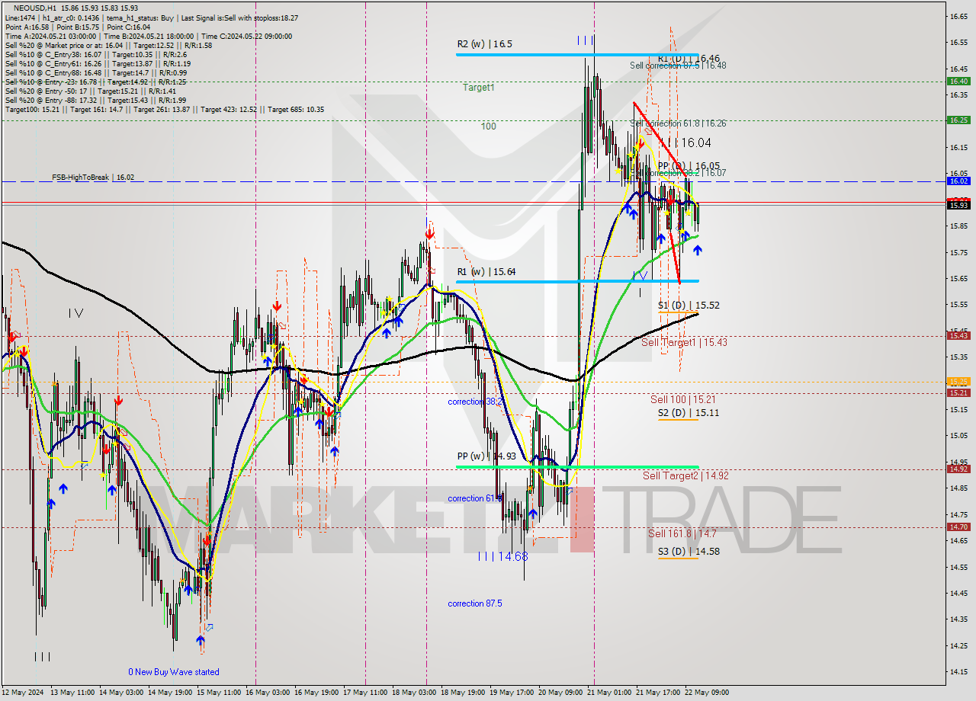Click the red 14.70 price tag
This screenshot has width=976, height=701.
[x=958, y=527]
